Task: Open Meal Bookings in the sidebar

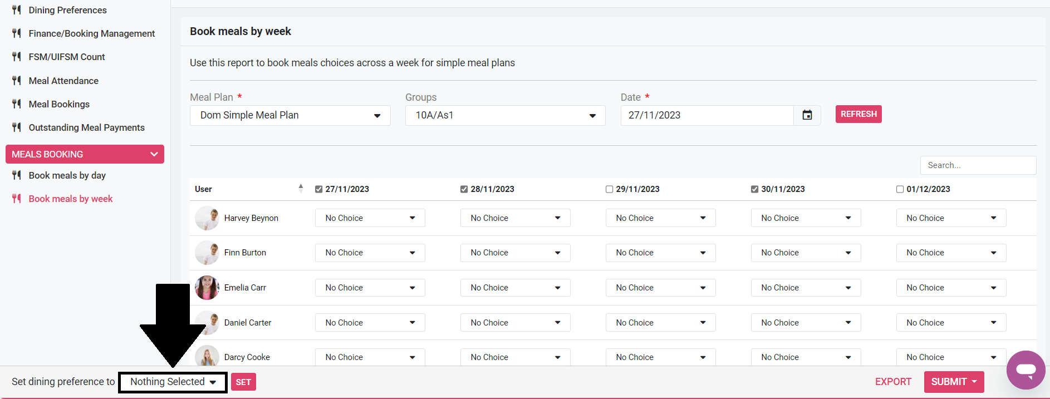Action: coord(59,104)
